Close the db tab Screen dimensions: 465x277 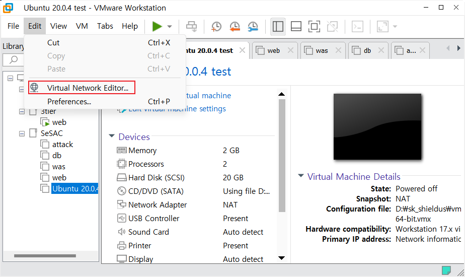[381, 50]
